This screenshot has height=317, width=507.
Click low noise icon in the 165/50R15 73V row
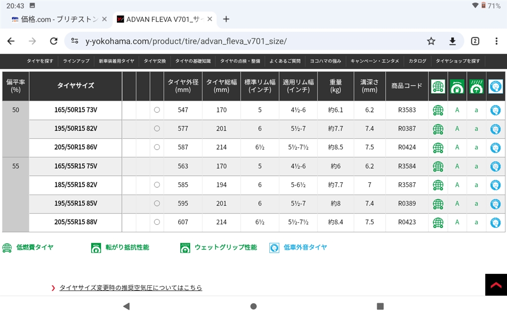495,110
